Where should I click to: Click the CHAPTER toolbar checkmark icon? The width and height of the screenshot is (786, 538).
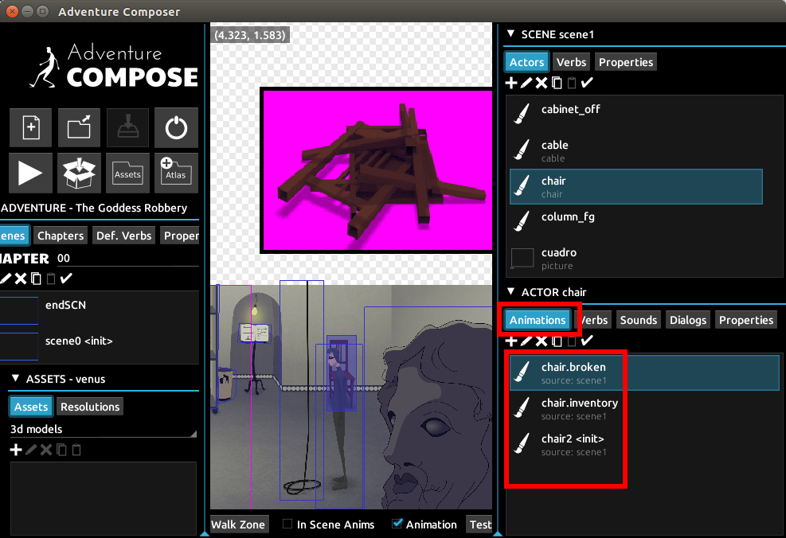(x=66, y=279)
